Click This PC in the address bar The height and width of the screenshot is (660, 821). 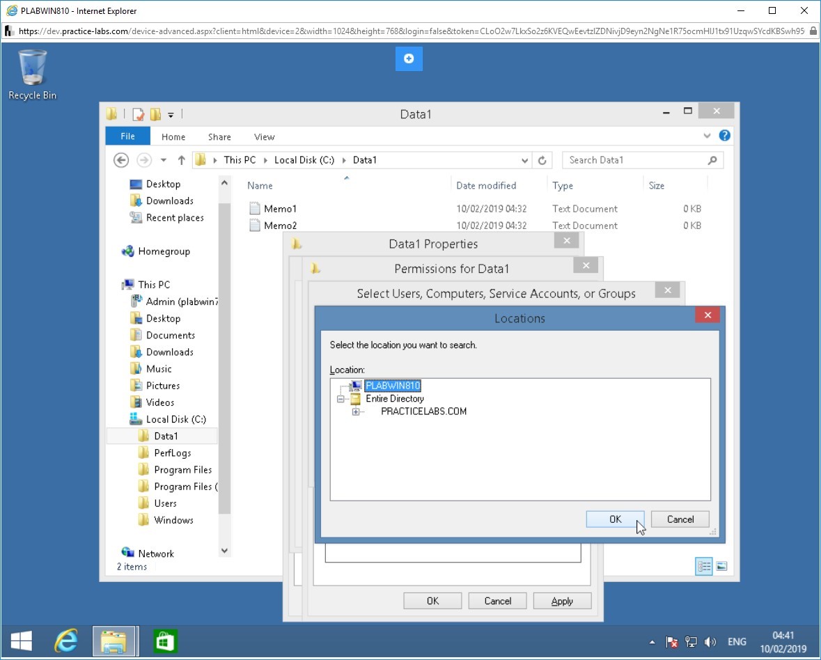(240, 160)
